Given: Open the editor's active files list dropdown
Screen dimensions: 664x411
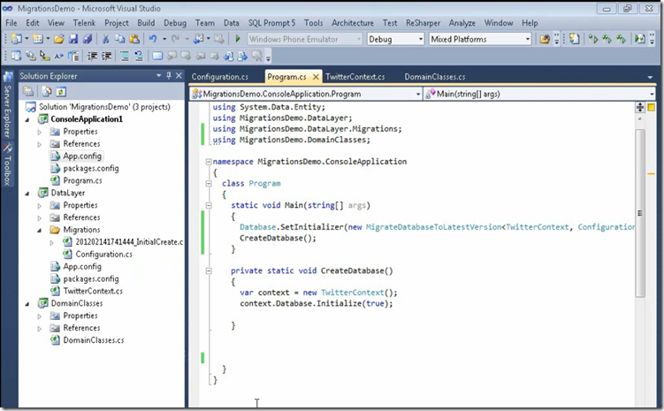Looking at the screenshot, I should (x=650, y=78).
